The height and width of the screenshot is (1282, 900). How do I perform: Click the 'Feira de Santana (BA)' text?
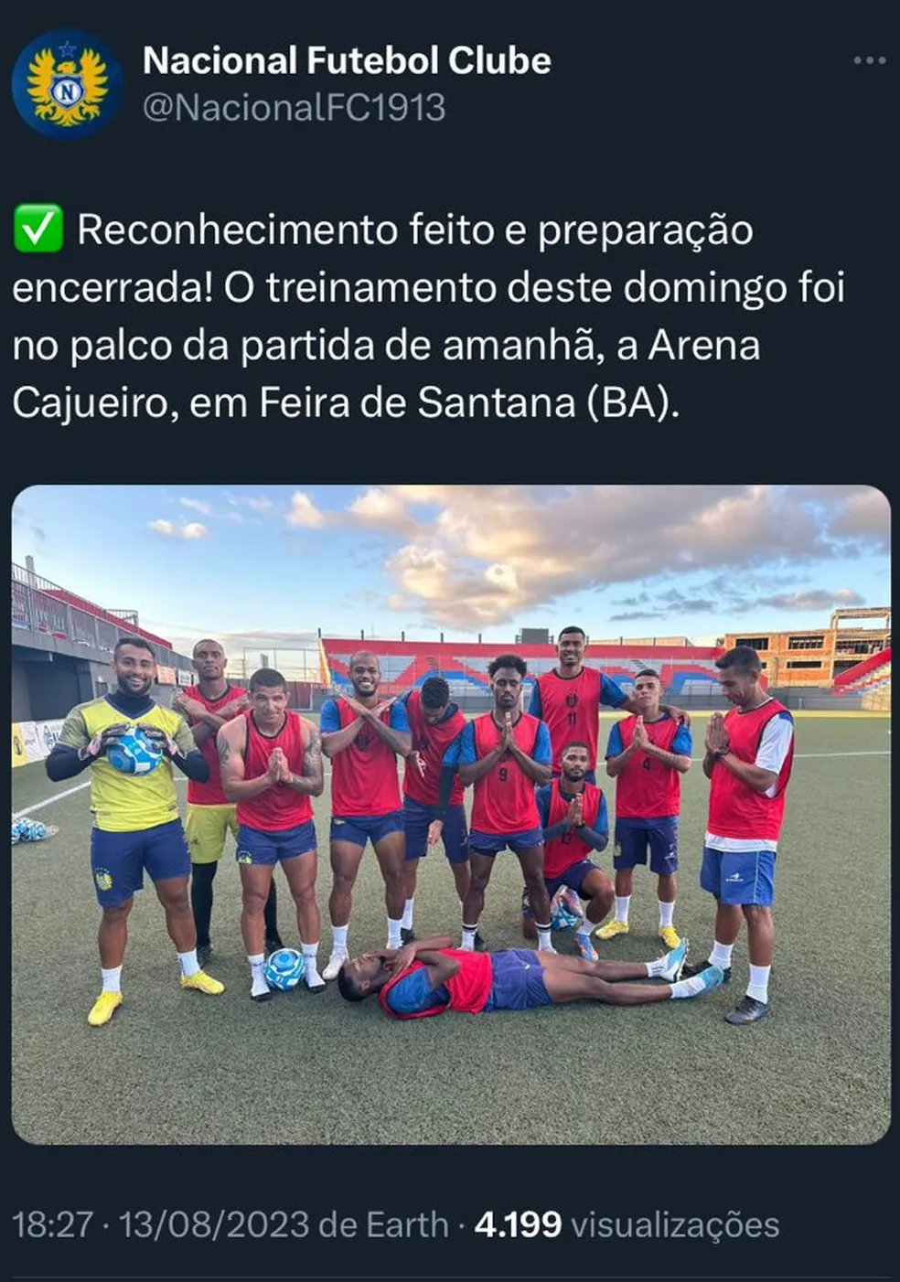(x=468, y=402)
